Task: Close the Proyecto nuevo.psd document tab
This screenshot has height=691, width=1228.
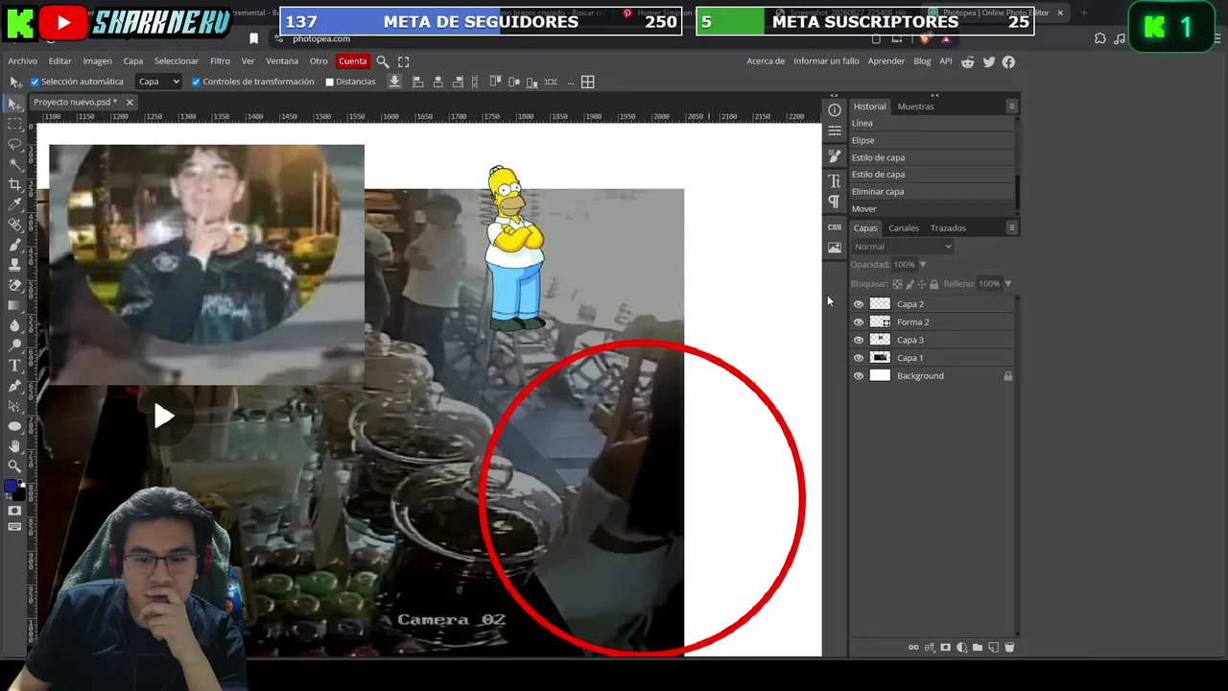Action: point(130,102)
